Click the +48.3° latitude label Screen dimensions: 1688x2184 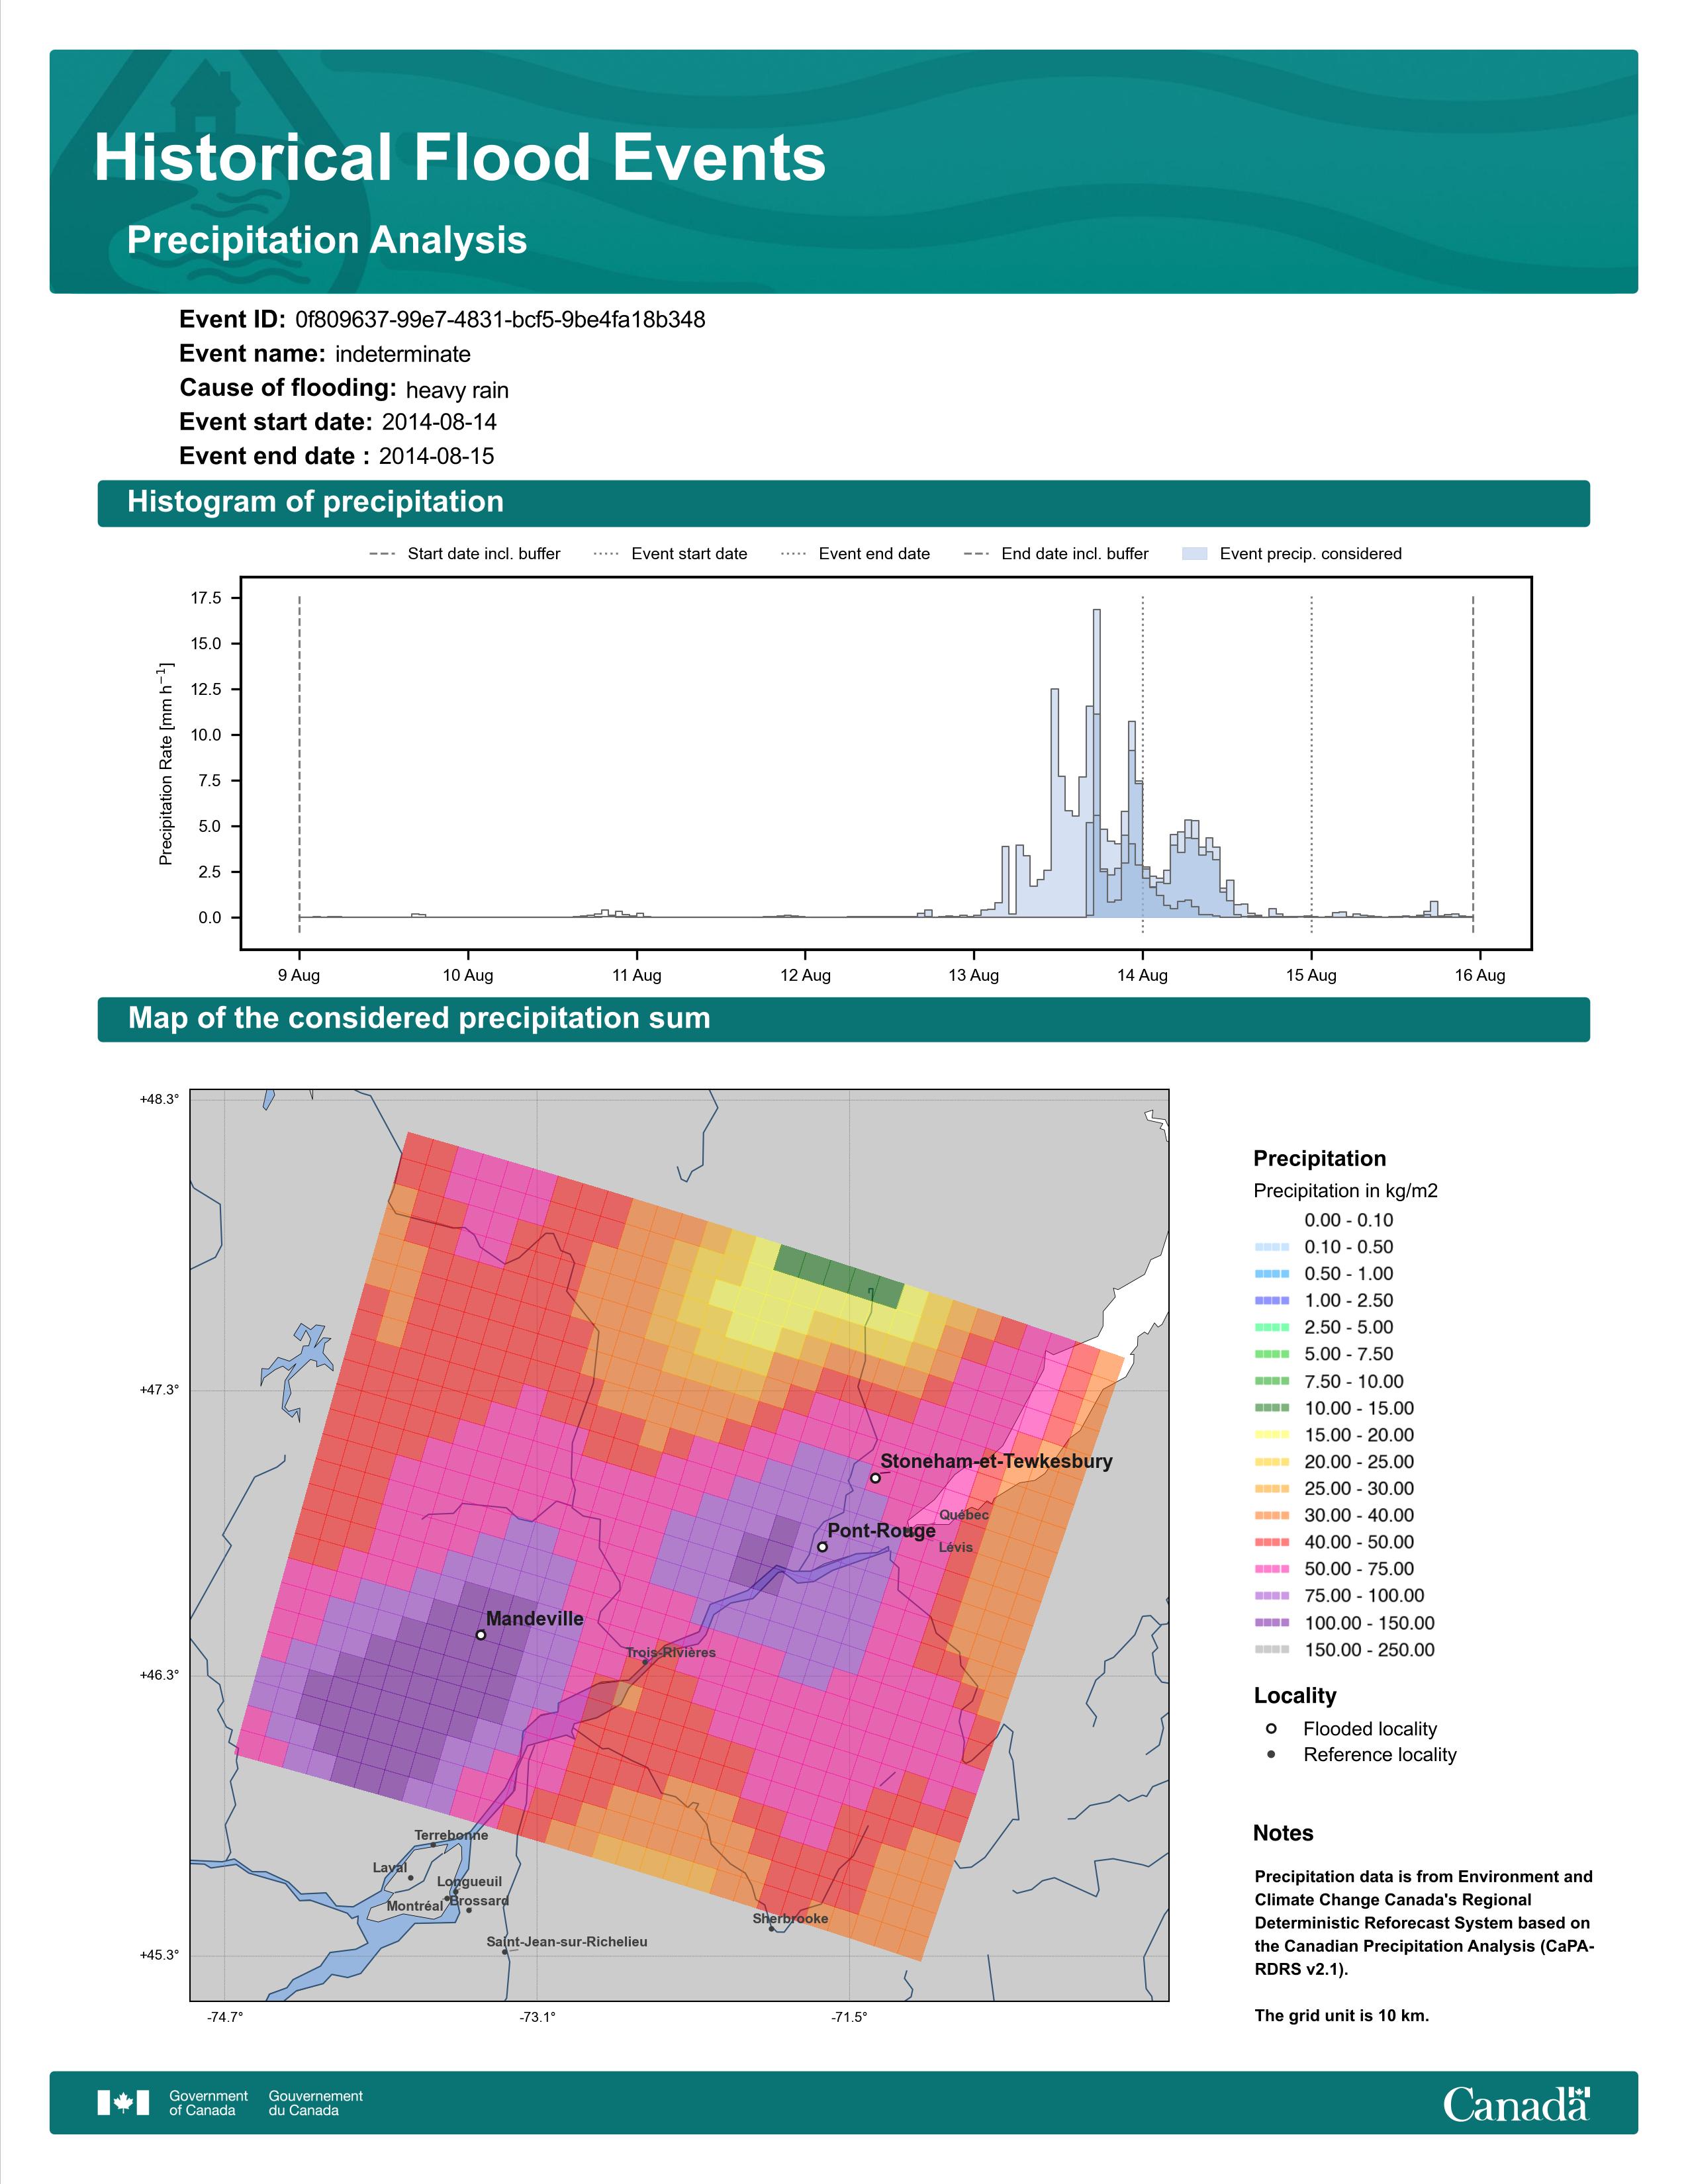point(159,1099)
